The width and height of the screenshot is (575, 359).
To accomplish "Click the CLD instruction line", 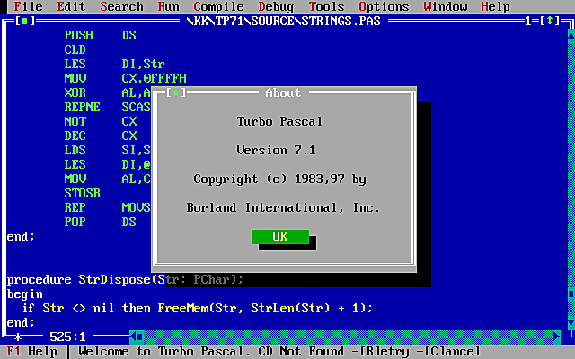I will 75,49.
